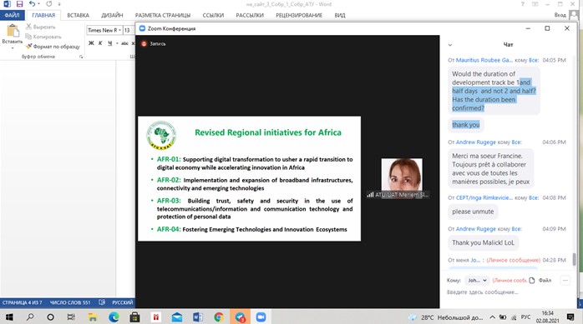Attach a file with the Файл icon
Viewport: 583px width, 324px height.
point(540,280)
